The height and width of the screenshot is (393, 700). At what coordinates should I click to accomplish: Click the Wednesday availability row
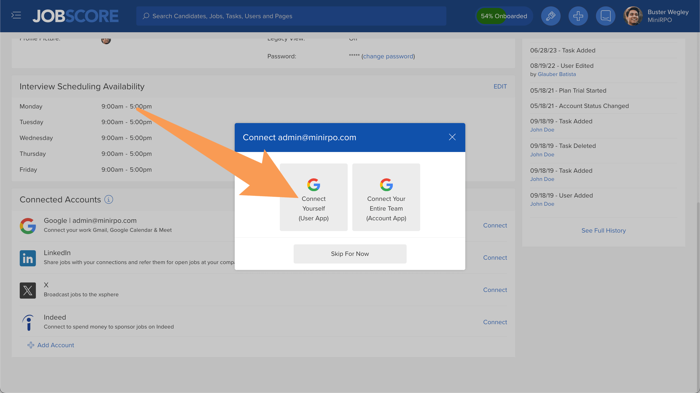point(86,138)
